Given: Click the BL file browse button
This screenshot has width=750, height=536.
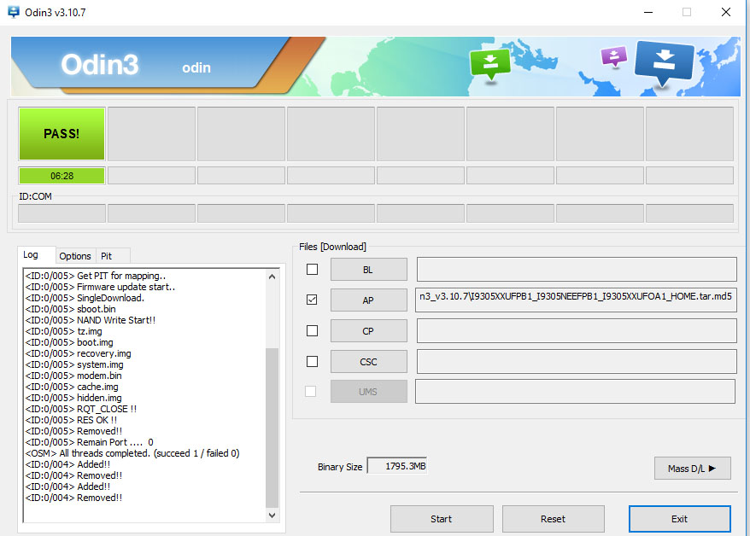Looking at the screenshot, I should [x=369, y=270].
